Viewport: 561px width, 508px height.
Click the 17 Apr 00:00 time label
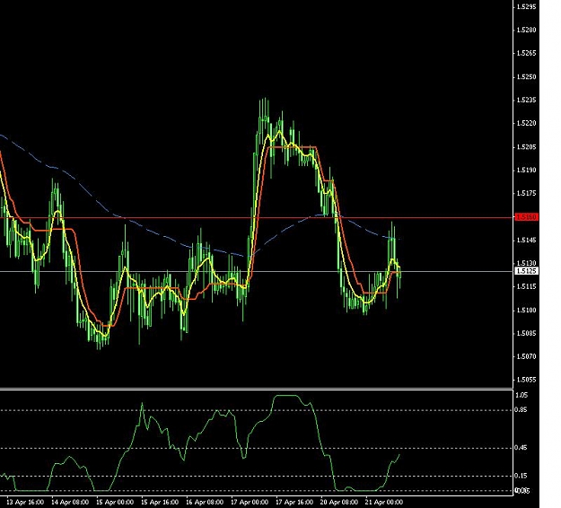click(x=250, y=503)
